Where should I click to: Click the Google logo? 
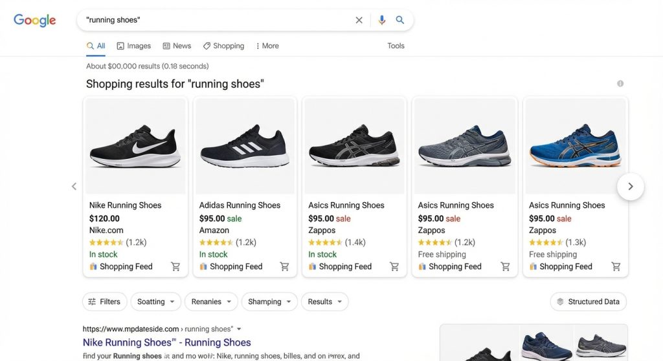click(35, 20)
